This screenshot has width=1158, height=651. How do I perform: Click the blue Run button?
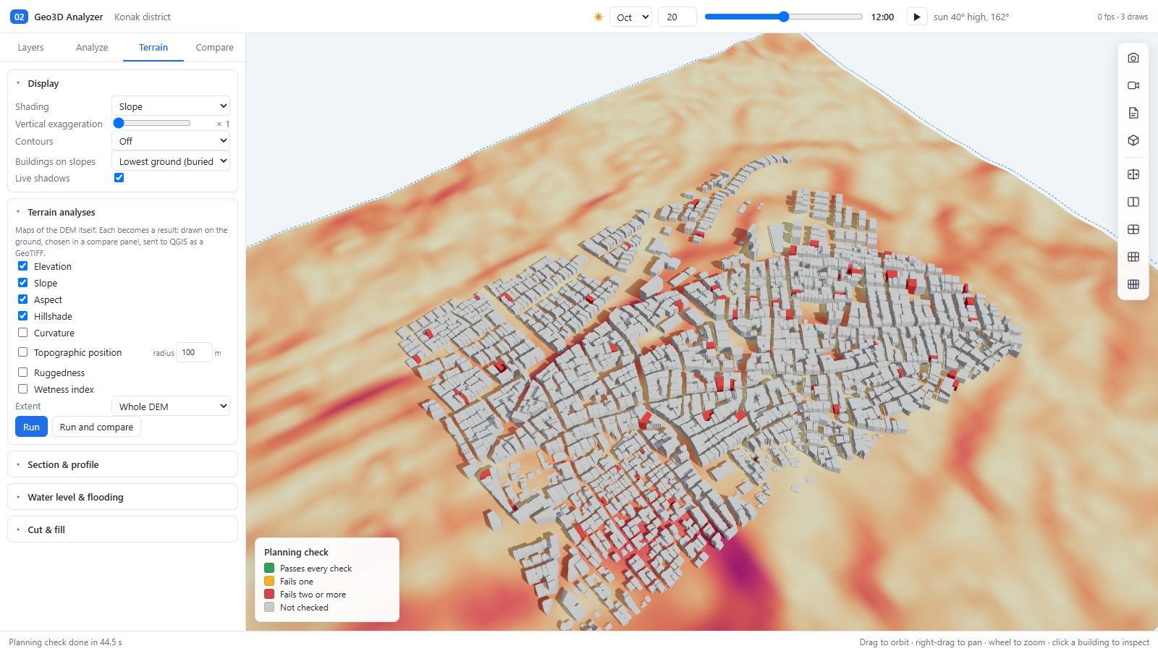[31, 427]
